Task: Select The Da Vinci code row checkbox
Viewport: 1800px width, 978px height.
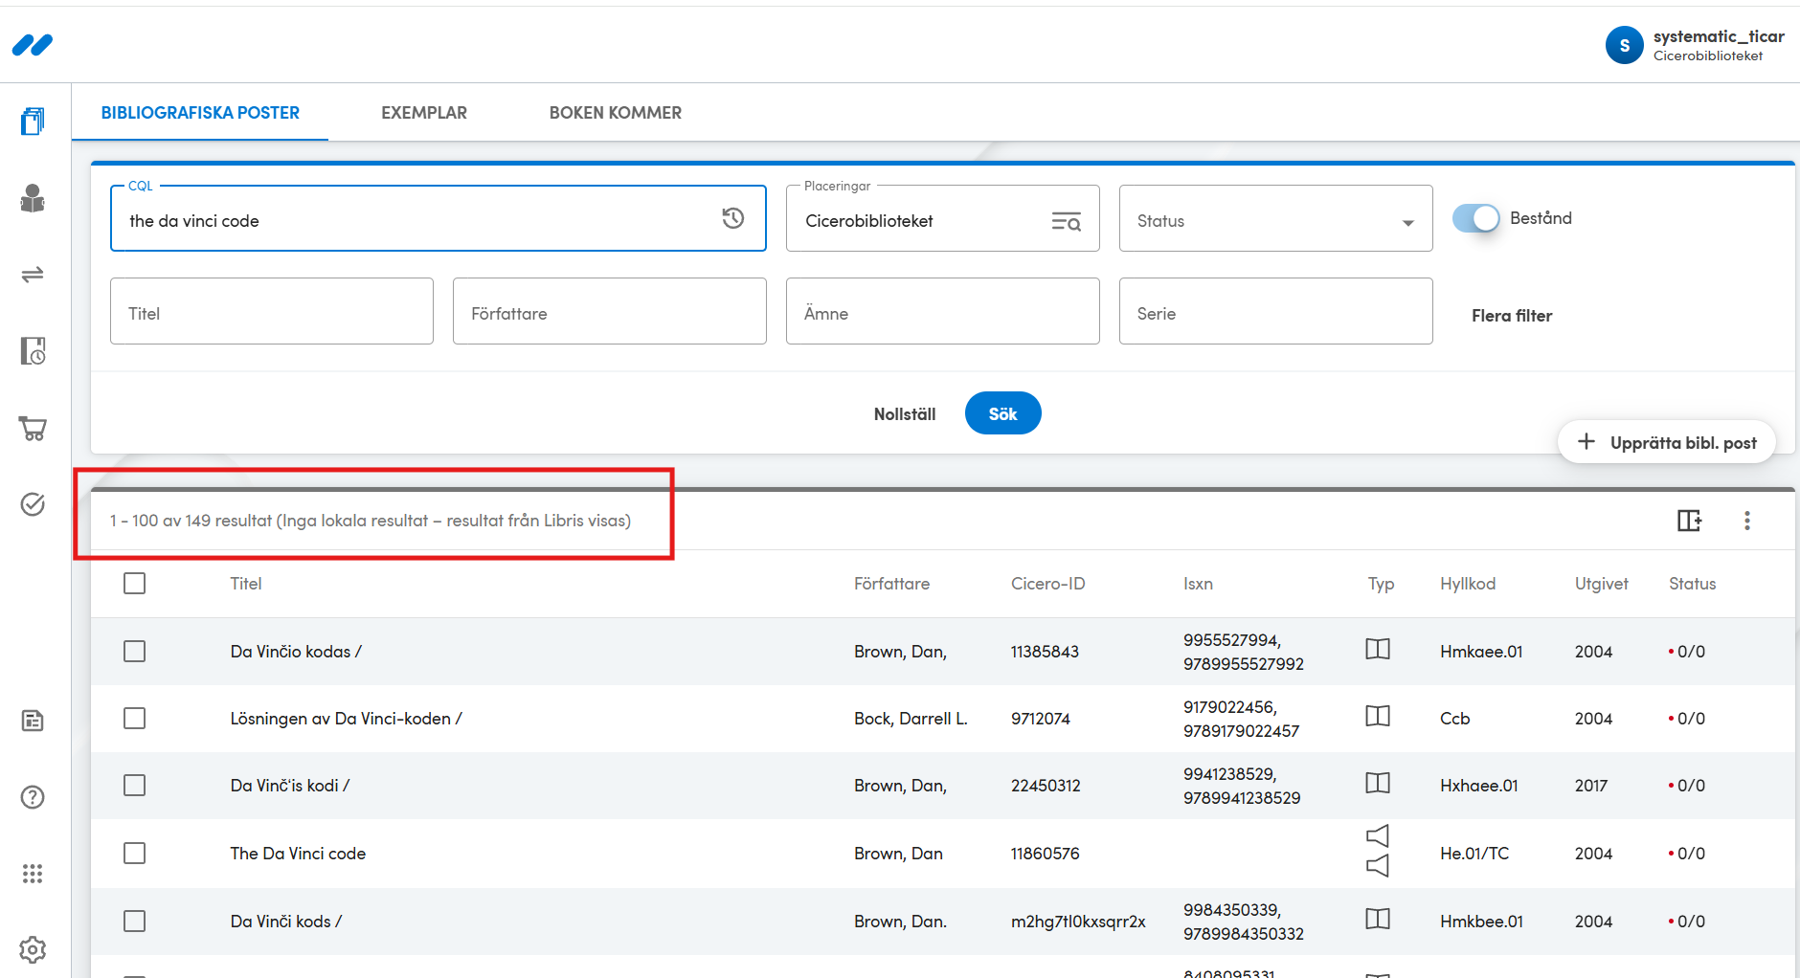Action: [x=135, y=854]
